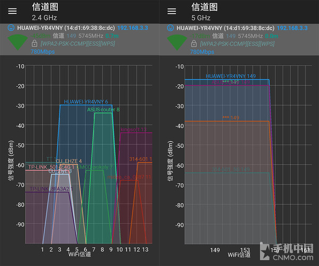Tap the ASUS-router 8 label on chart
Screen dimensions: 319x266
(x=103, y=110)
